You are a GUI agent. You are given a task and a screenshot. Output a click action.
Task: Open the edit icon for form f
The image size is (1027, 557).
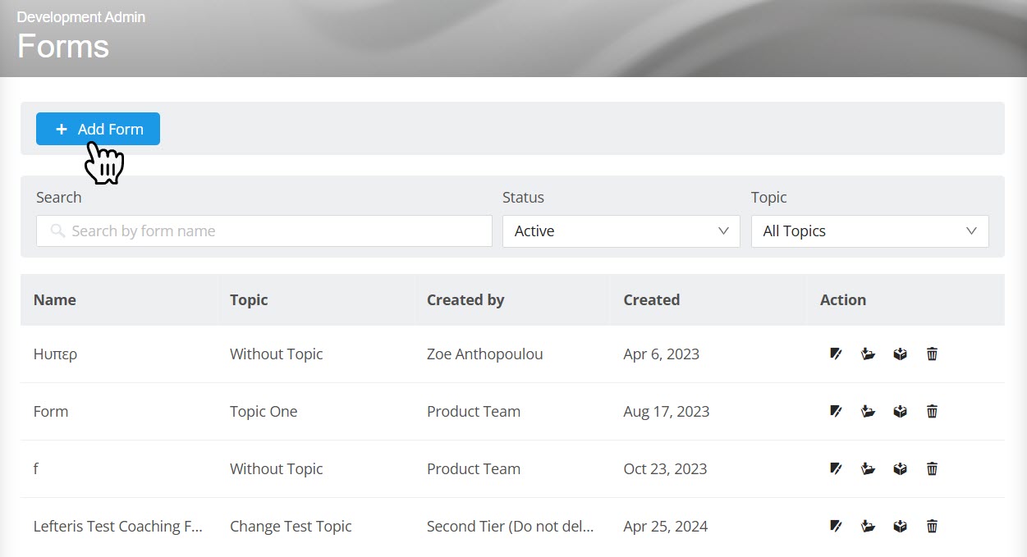[x=836, y=469]
